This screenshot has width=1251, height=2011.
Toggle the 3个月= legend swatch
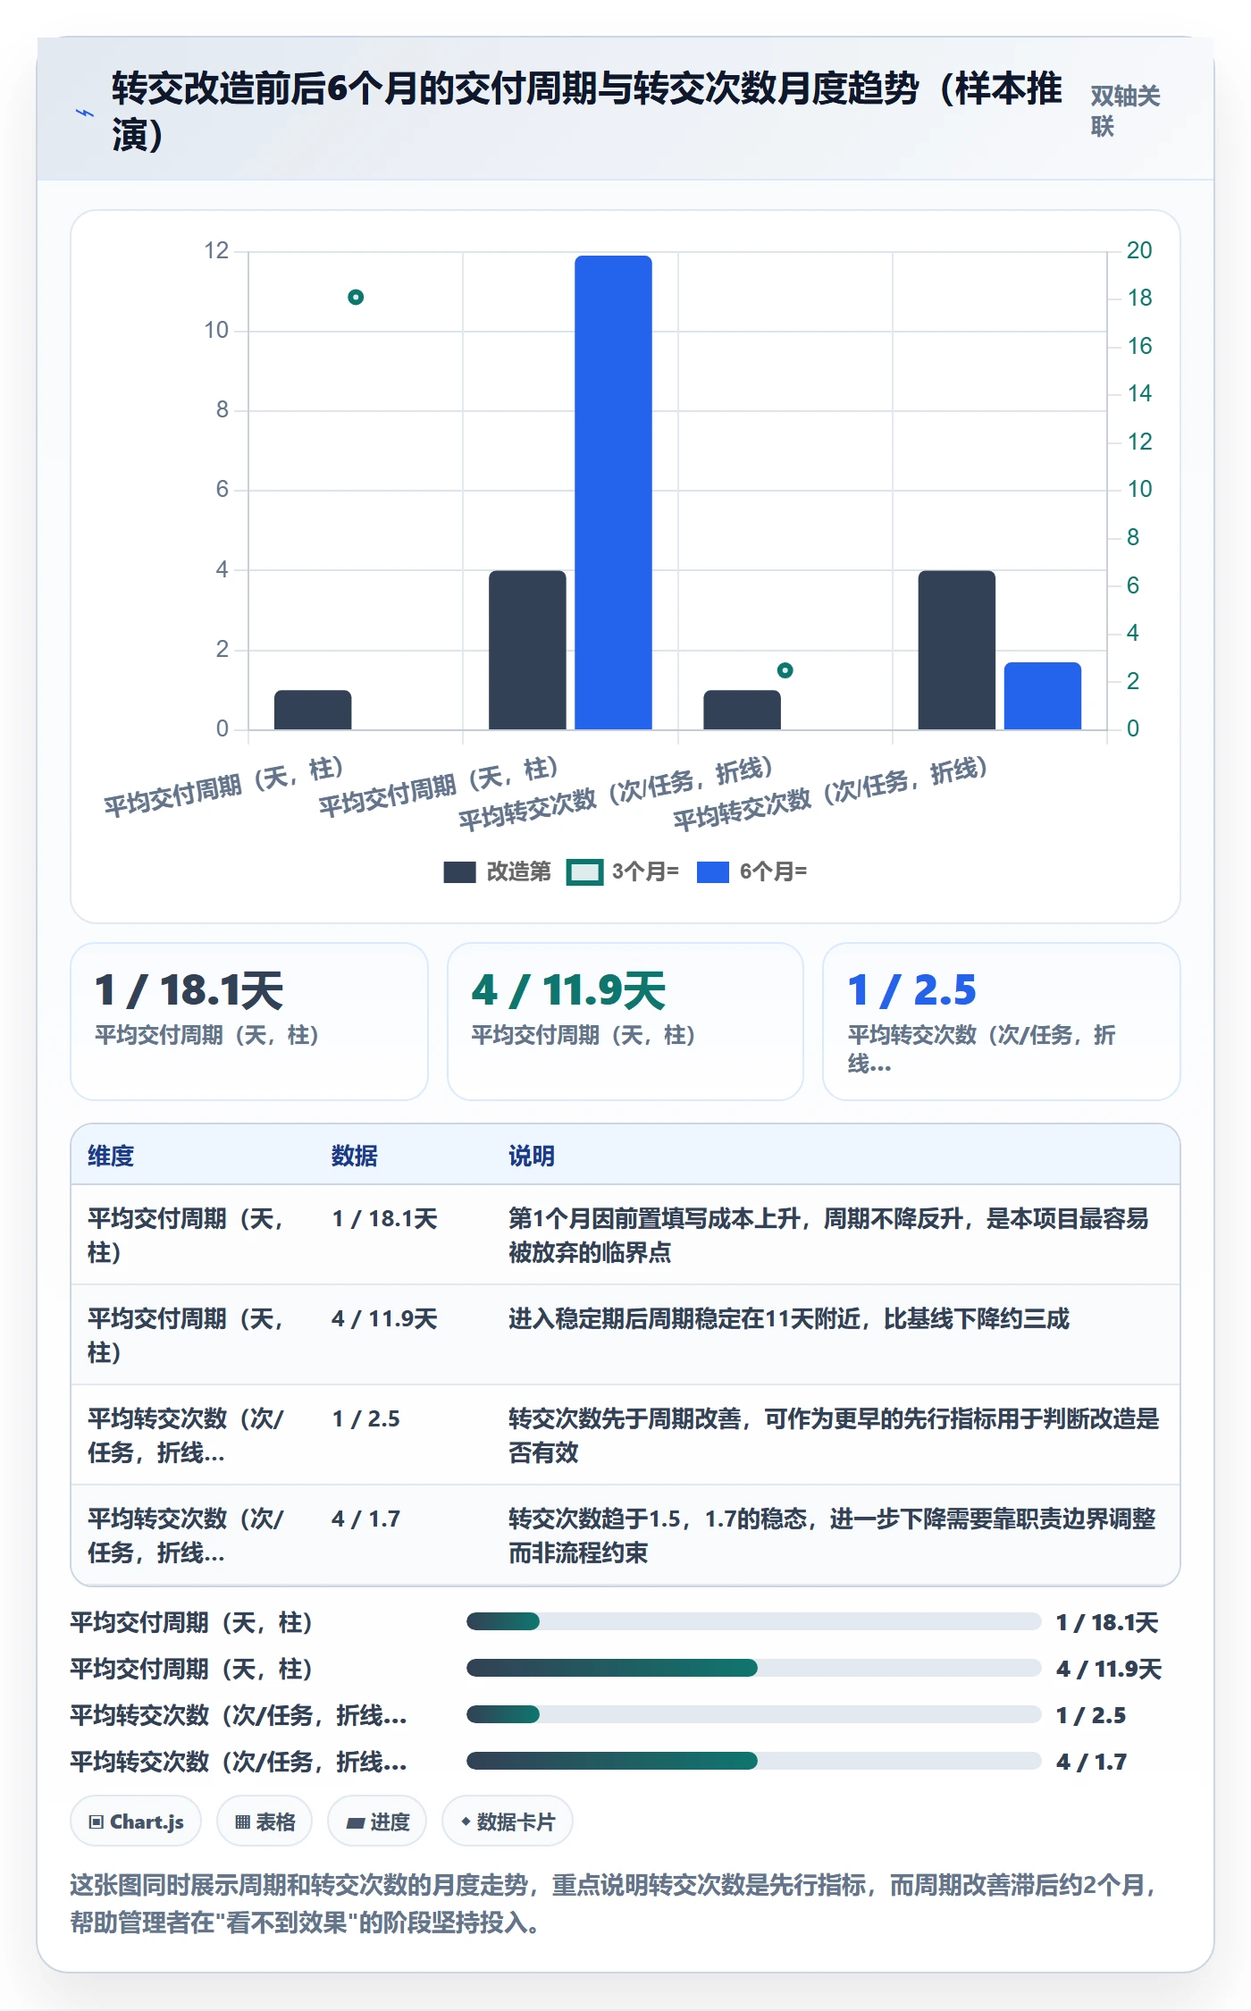coord(585,872)
